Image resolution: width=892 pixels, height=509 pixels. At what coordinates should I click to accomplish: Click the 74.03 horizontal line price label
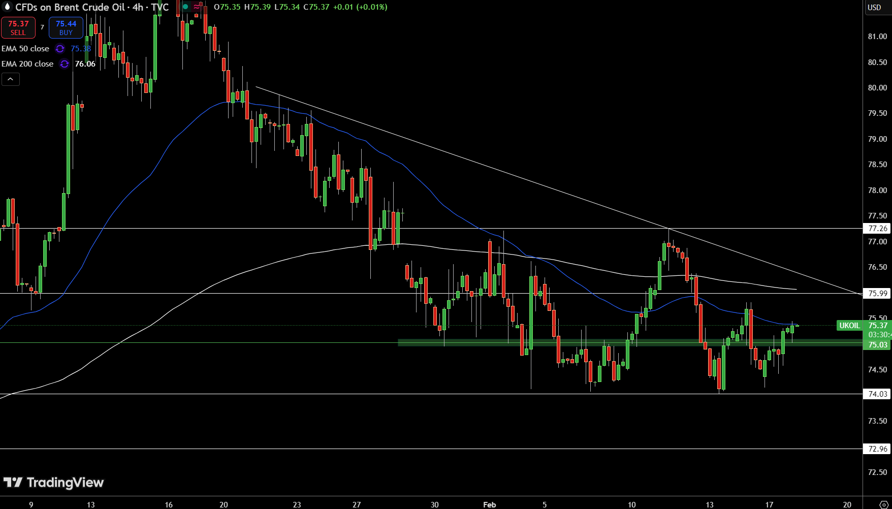pos(877,394)
